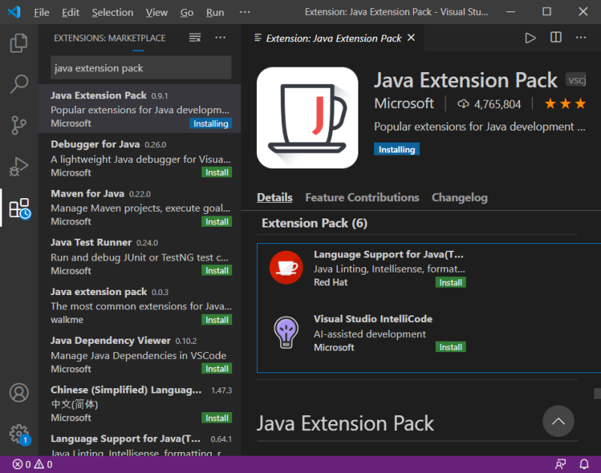Select Debugger for Java list item

tap(140, 158)
